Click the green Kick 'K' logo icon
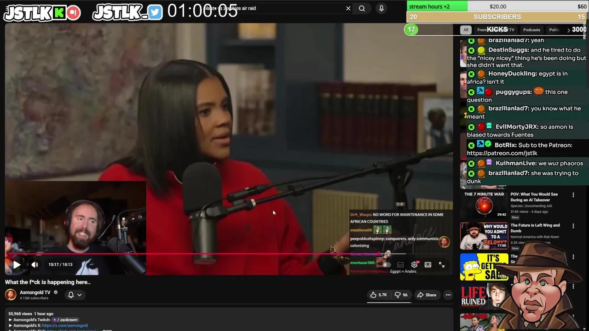Viewport: 589px width, 331px height. 59,13
